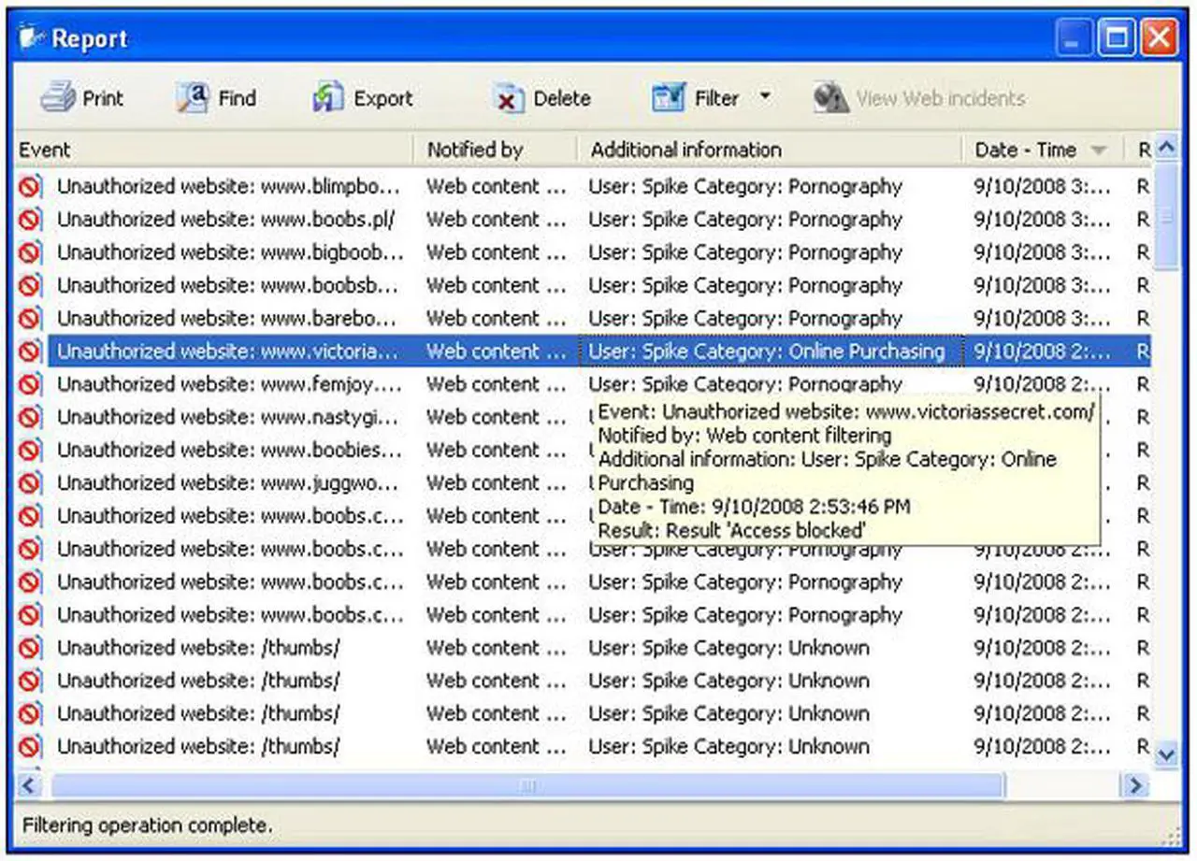Screen dimensions: 1197x861
Task: Click blocked icon for www.barebo... row
Action: click(x=30, y=318)
